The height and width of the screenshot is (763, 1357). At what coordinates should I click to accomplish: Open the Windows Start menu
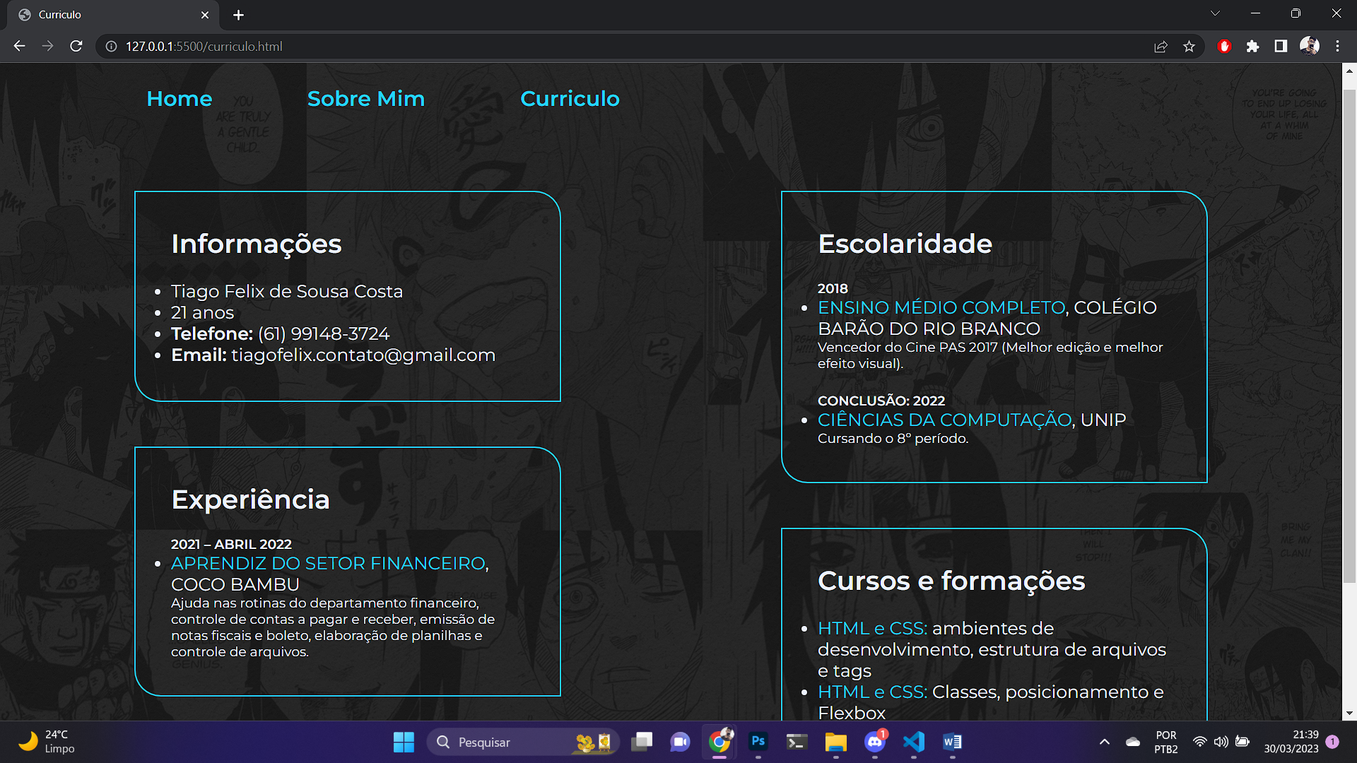click(x=404, y=742)
